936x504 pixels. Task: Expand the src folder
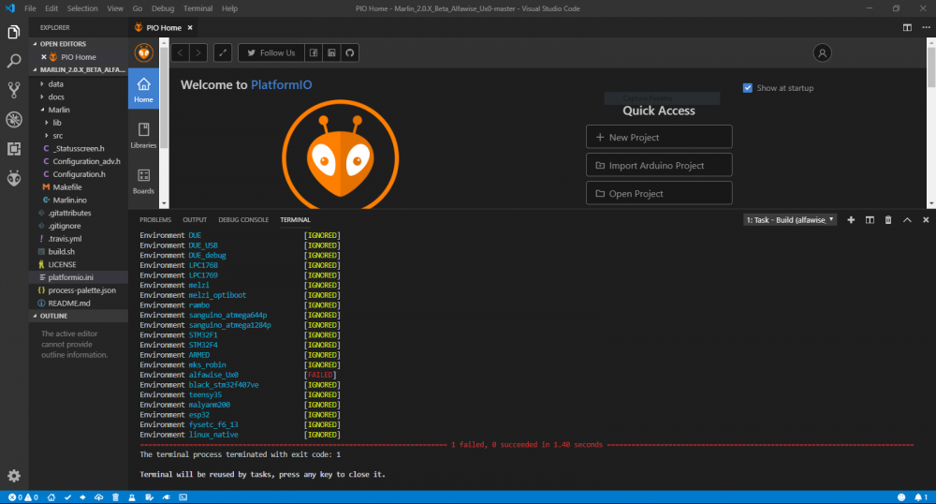tap(79, 136)
